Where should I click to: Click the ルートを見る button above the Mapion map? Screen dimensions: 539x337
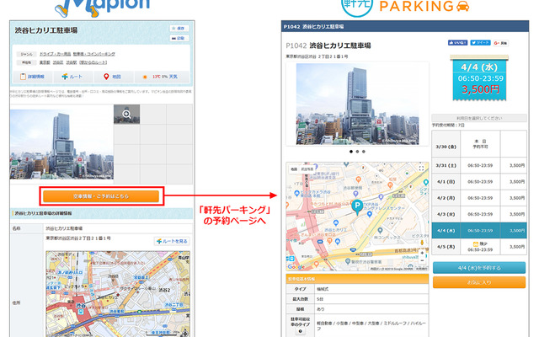172,242
